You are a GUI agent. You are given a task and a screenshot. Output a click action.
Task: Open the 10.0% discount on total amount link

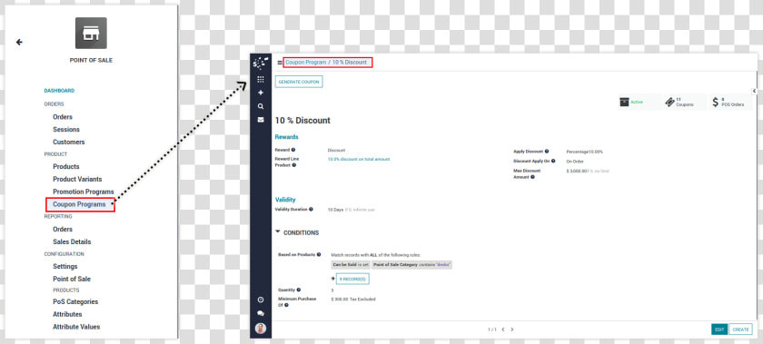tap(359, 159)
